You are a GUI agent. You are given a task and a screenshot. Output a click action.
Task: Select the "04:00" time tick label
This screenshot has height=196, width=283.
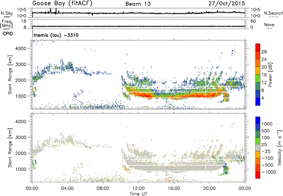[x=68, y=189]
